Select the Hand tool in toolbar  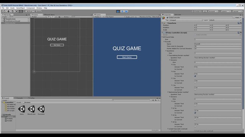4,11
